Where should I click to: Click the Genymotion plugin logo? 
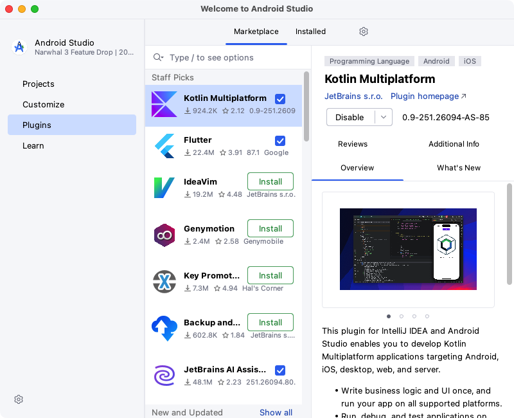(164, 235)
